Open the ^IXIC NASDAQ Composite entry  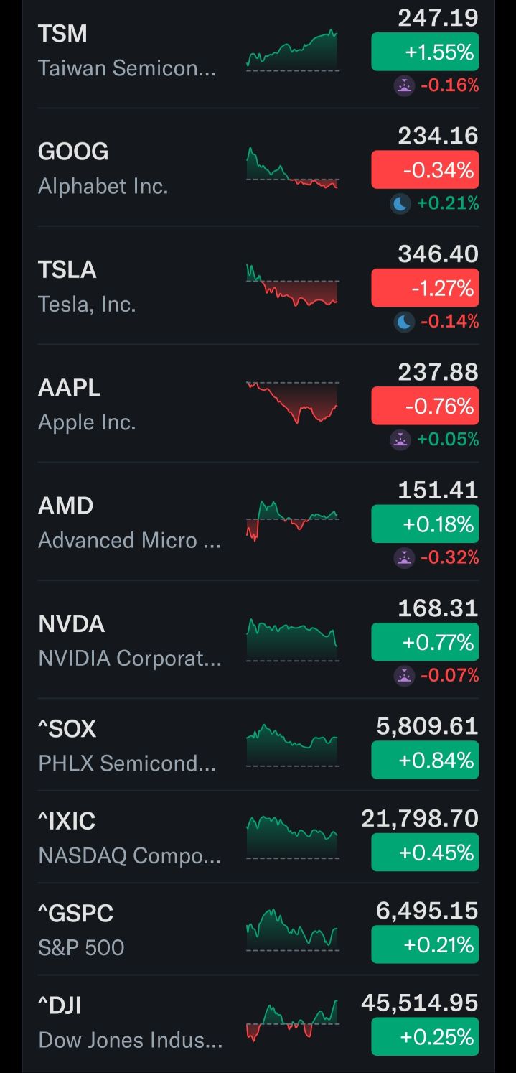coord(129,837)
